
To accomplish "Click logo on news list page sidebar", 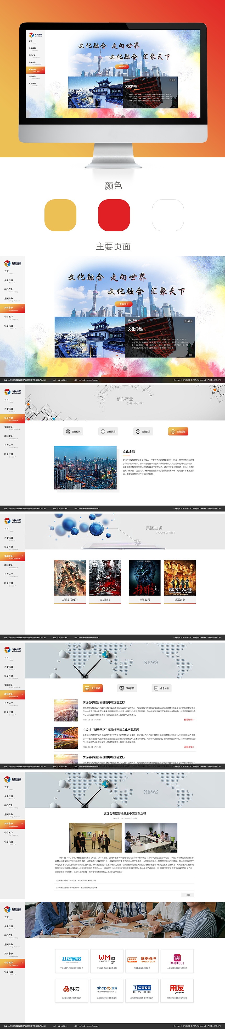I will [13, 650].
